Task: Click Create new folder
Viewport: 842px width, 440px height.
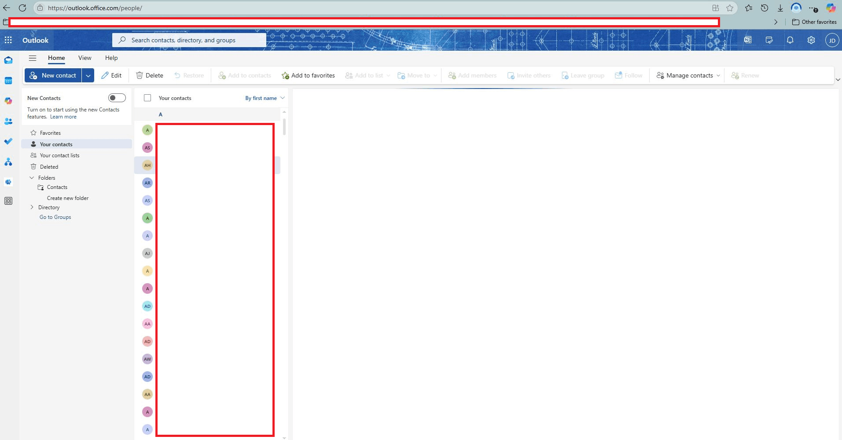Action: [68, 198]
